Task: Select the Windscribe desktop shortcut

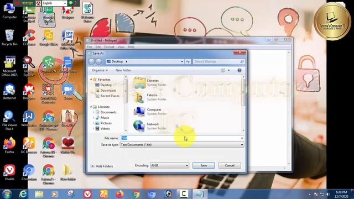Action: (x=29, y=118)
